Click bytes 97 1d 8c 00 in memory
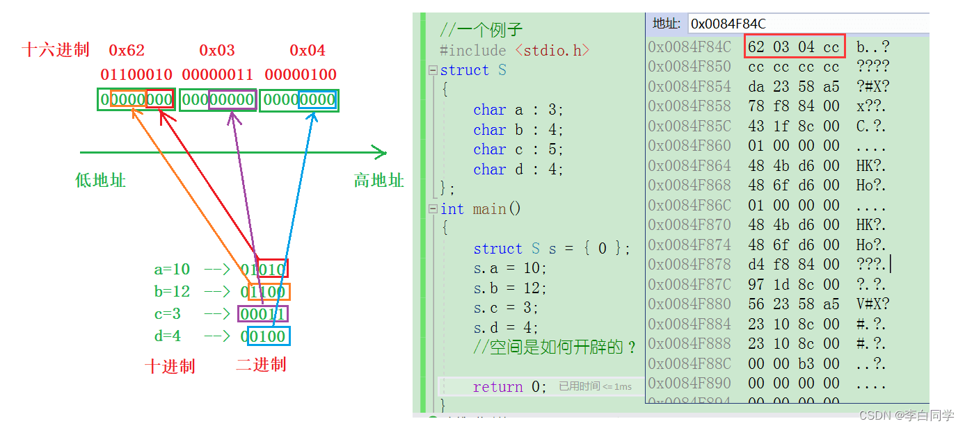The width and height of the screenshot is (965, 428). tap(794, 284)
